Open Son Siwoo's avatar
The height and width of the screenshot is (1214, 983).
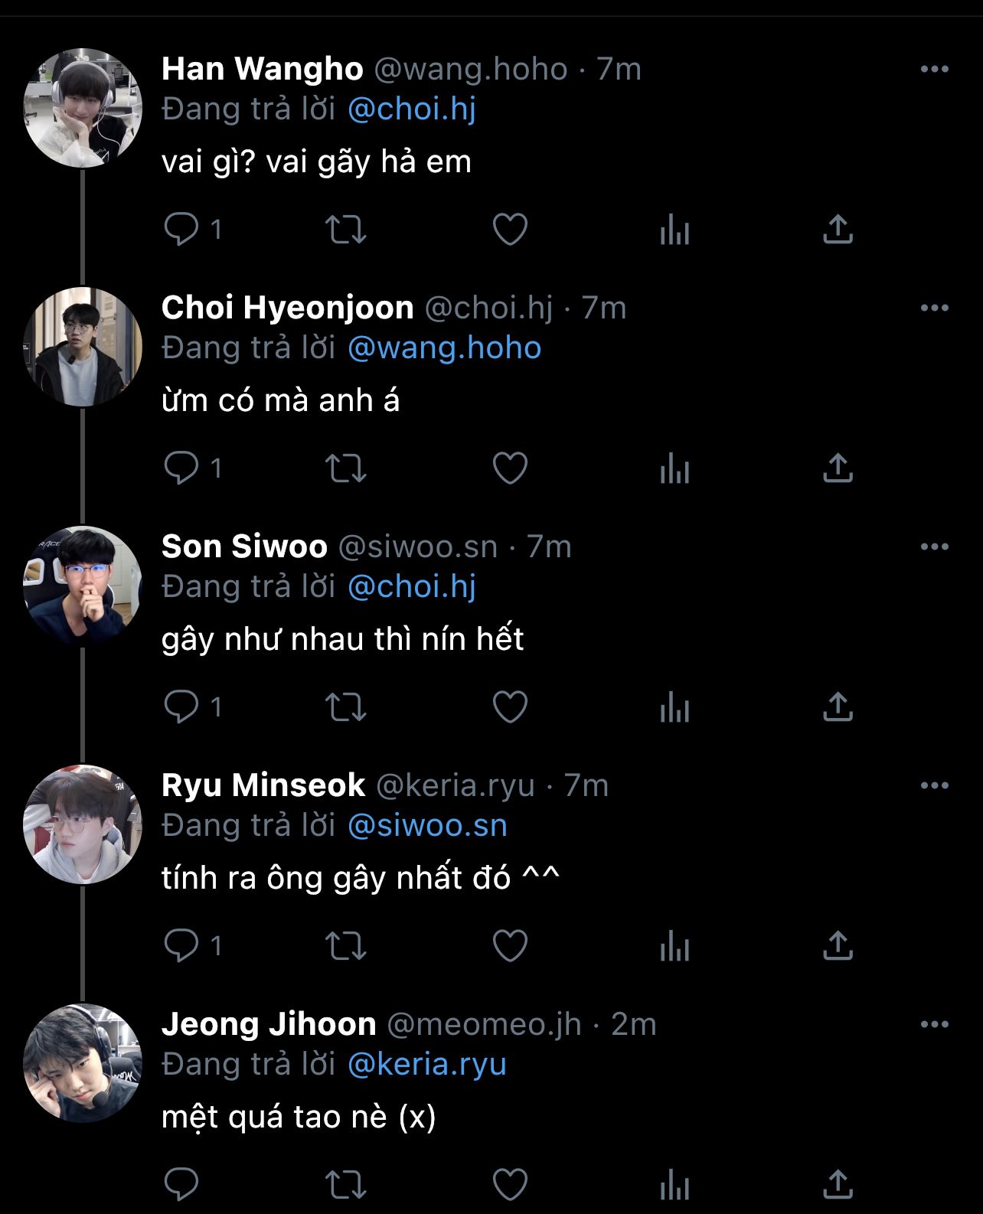click(x=83, y=585)
